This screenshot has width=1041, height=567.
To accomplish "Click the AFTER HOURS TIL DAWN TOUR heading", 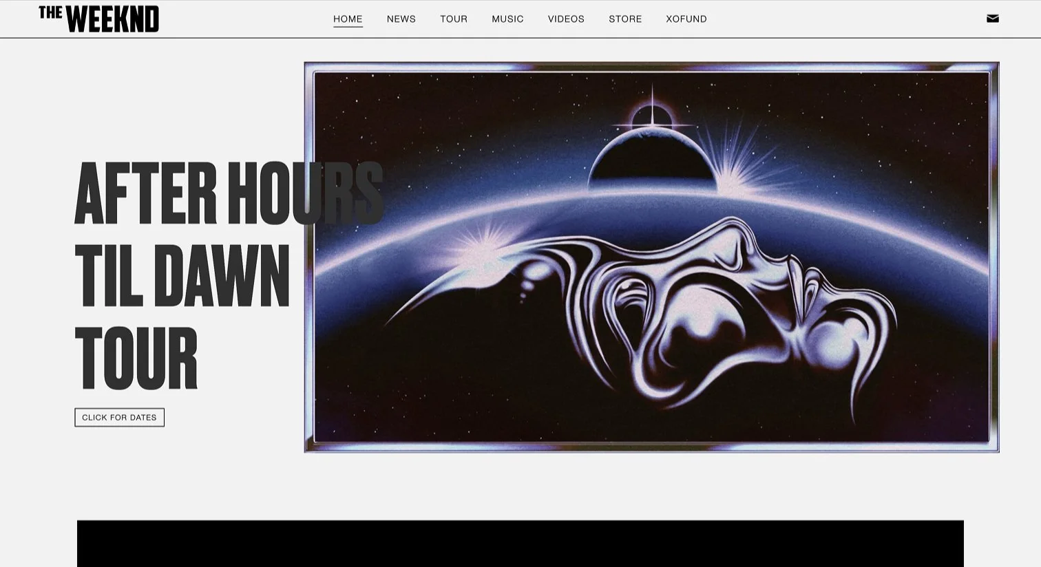I will 229,275.
